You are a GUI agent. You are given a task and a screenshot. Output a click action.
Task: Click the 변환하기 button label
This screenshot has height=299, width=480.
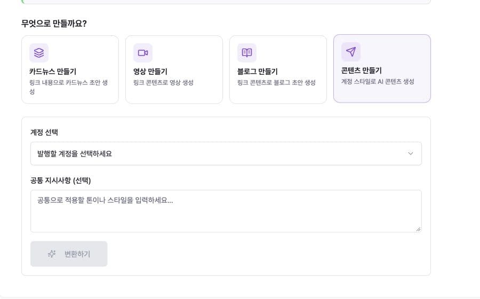pos(77,254)
